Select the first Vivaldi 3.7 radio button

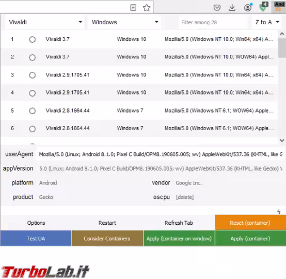(33, 39)
